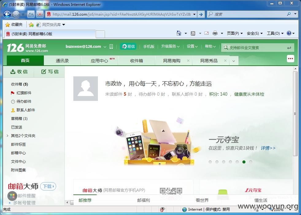
Task: Click the 邮福利 bottom tab
Action: pos(143,200)
